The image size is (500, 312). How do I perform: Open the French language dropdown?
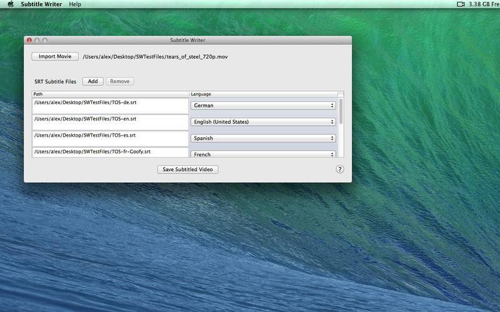pos(263,154)
